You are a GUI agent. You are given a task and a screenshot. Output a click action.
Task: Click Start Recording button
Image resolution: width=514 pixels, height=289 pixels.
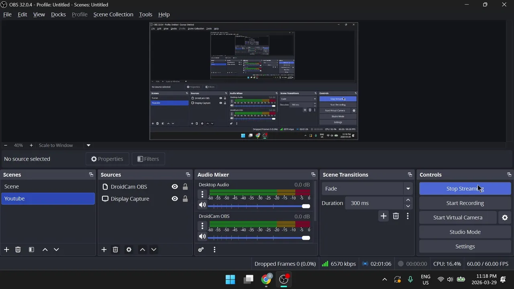tap(465, 203)
